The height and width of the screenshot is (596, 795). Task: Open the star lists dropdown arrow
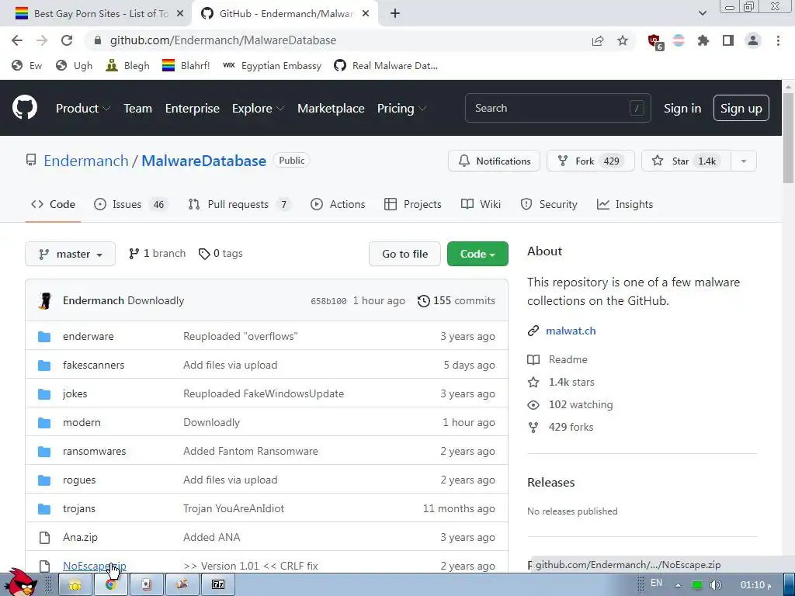click(x=744, y=161)
